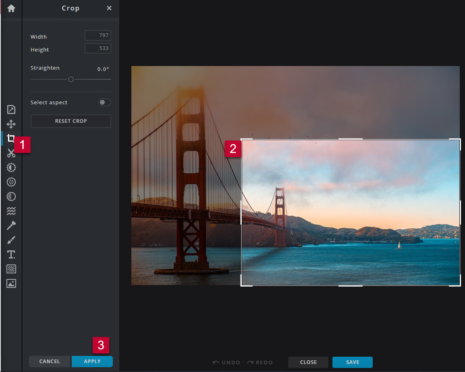The image size is (465, 372).
Task: Click the Home icon in top-left corner
Action: click(x=11, y=8)
